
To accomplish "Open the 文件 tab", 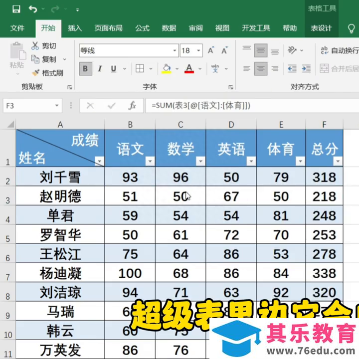I will coord(17,28).
